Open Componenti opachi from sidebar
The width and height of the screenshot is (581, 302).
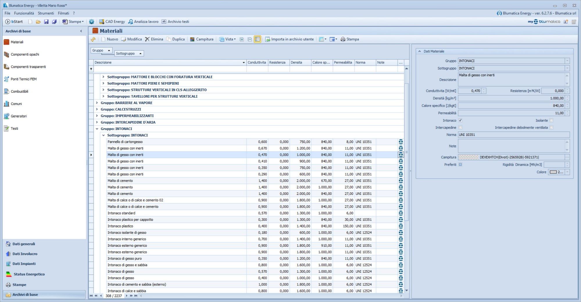[x=25, y=54]
